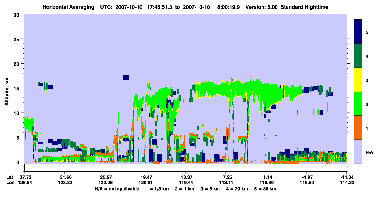Click the longitude value 116.80
The width and height of the screenshot is (385, 197).
click(266, 183)
